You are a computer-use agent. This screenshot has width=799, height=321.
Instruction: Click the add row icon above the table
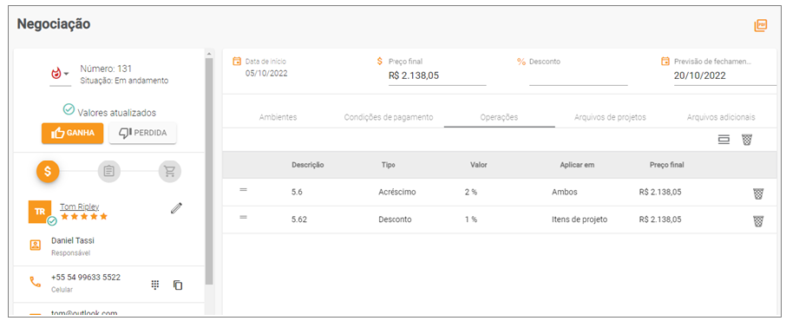(724, 140)
